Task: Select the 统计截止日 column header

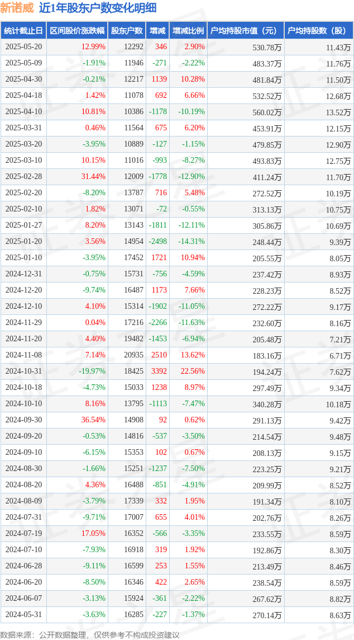Action: tap(23, 31)
